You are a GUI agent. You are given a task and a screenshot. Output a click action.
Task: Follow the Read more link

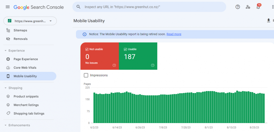[x=174, y=34]
